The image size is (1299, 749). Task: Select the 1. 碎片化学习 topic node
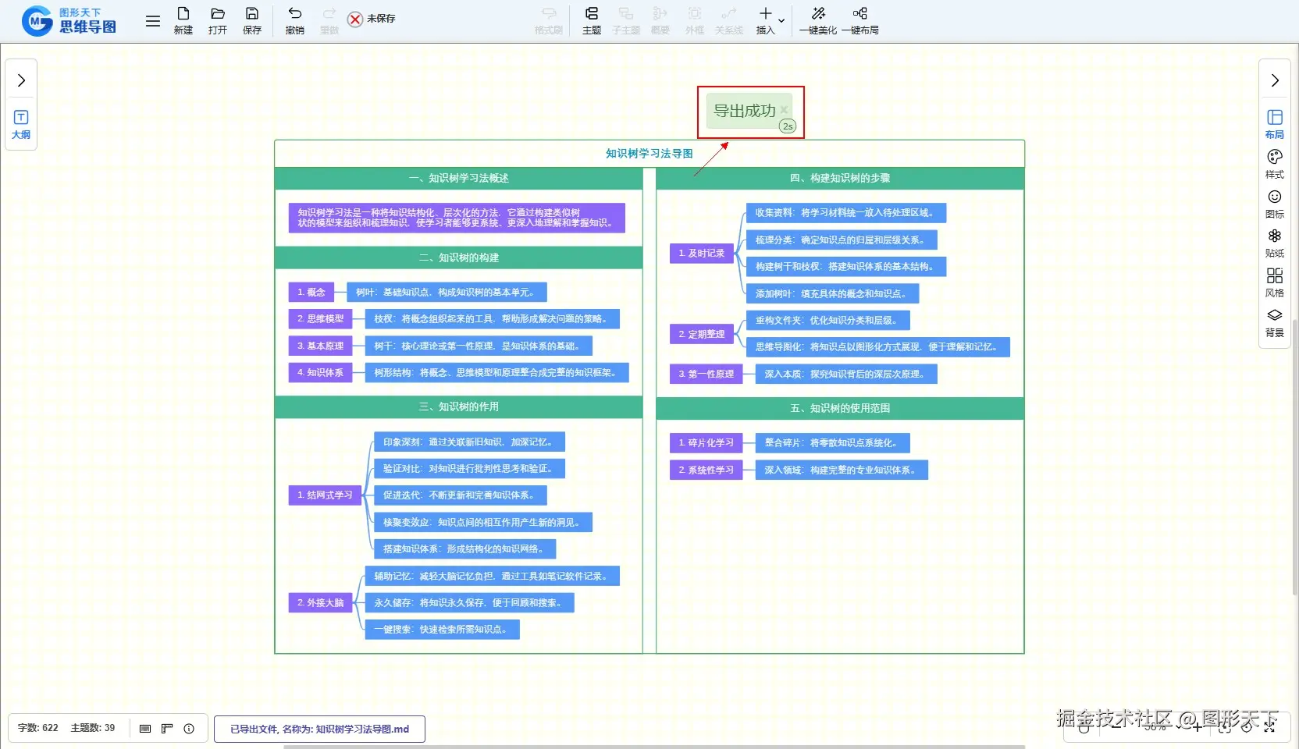click(706, 443)
